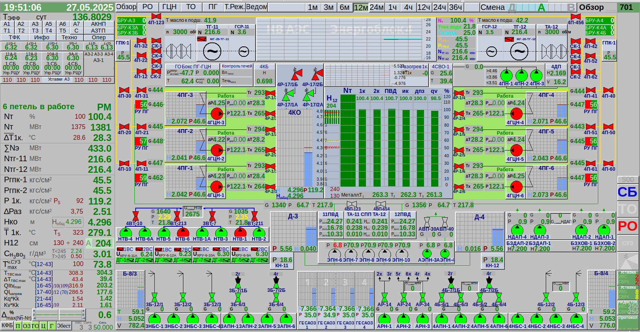Toggle the КФБ indicator button
Viewport: 640px width, 332px height.
(7, 326)
